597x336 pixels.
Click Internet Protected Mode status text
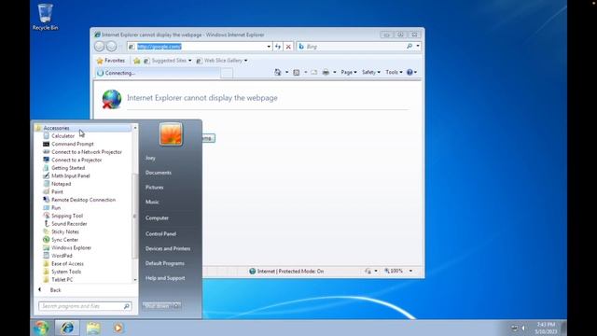pos(290,272)
